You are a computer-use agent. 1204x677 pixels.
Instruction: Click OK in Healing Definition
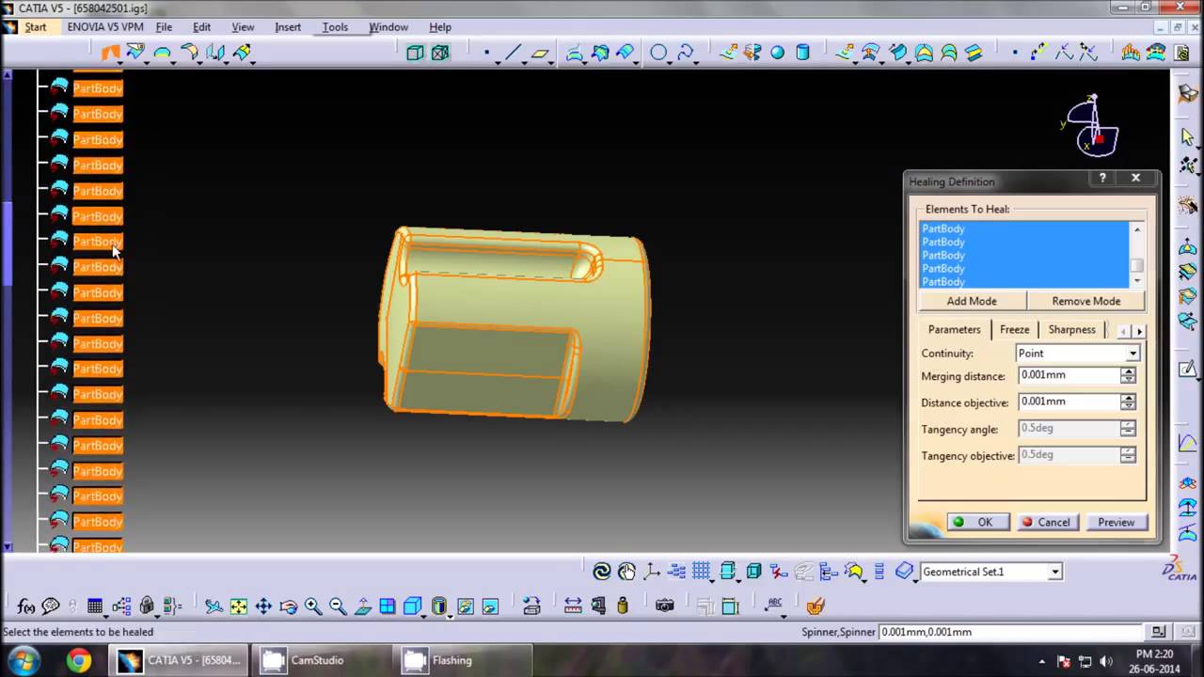point(977,522)
